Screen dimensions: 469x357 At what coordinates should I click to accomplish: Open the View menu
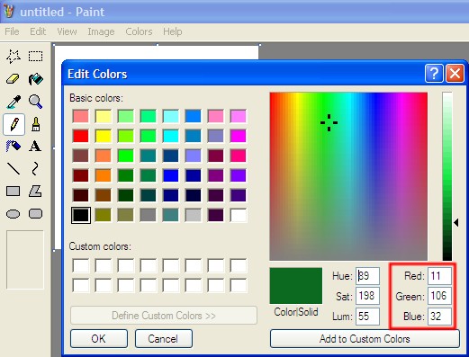coord(67,31)
